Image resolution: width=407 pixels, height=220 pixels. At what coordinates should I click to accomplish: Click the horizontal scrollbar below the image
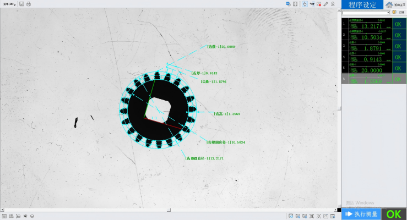click(169, 210)
